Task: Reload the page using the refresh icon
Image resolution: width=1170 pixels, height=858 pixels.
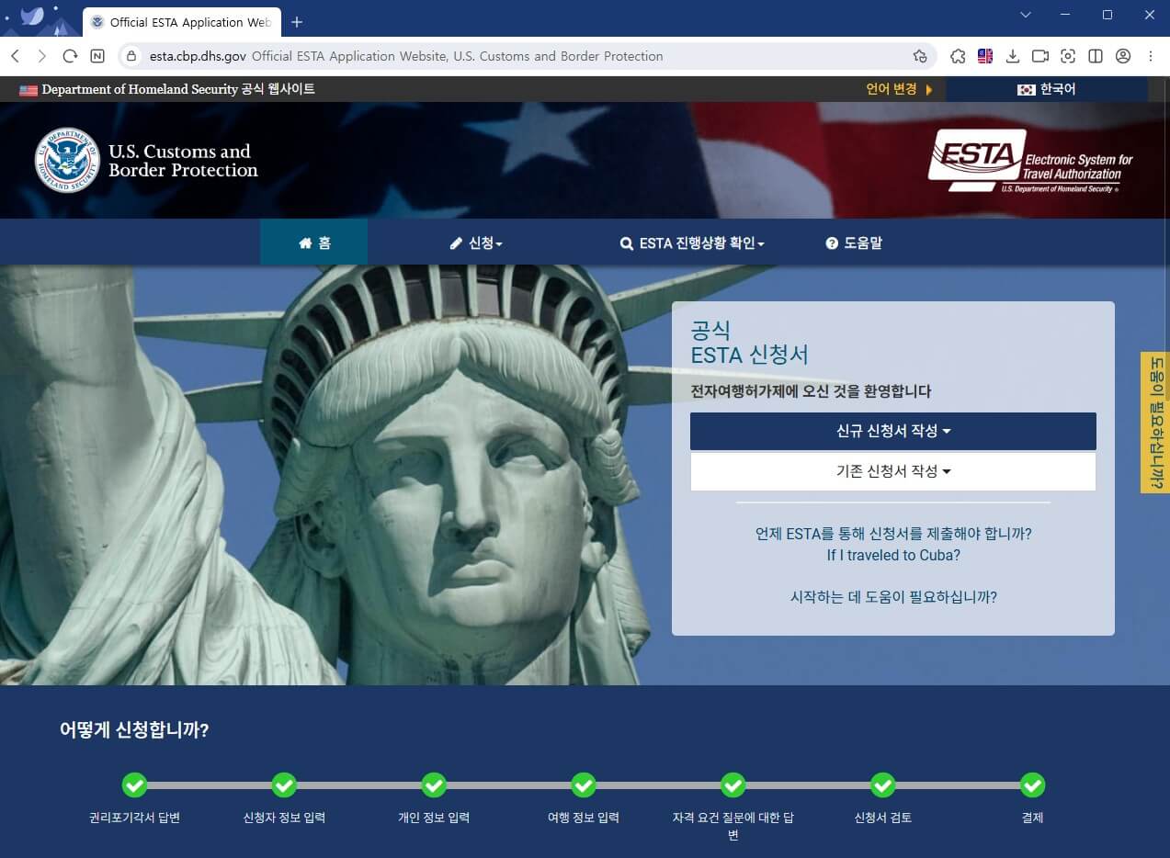Action: click(70, 56)
